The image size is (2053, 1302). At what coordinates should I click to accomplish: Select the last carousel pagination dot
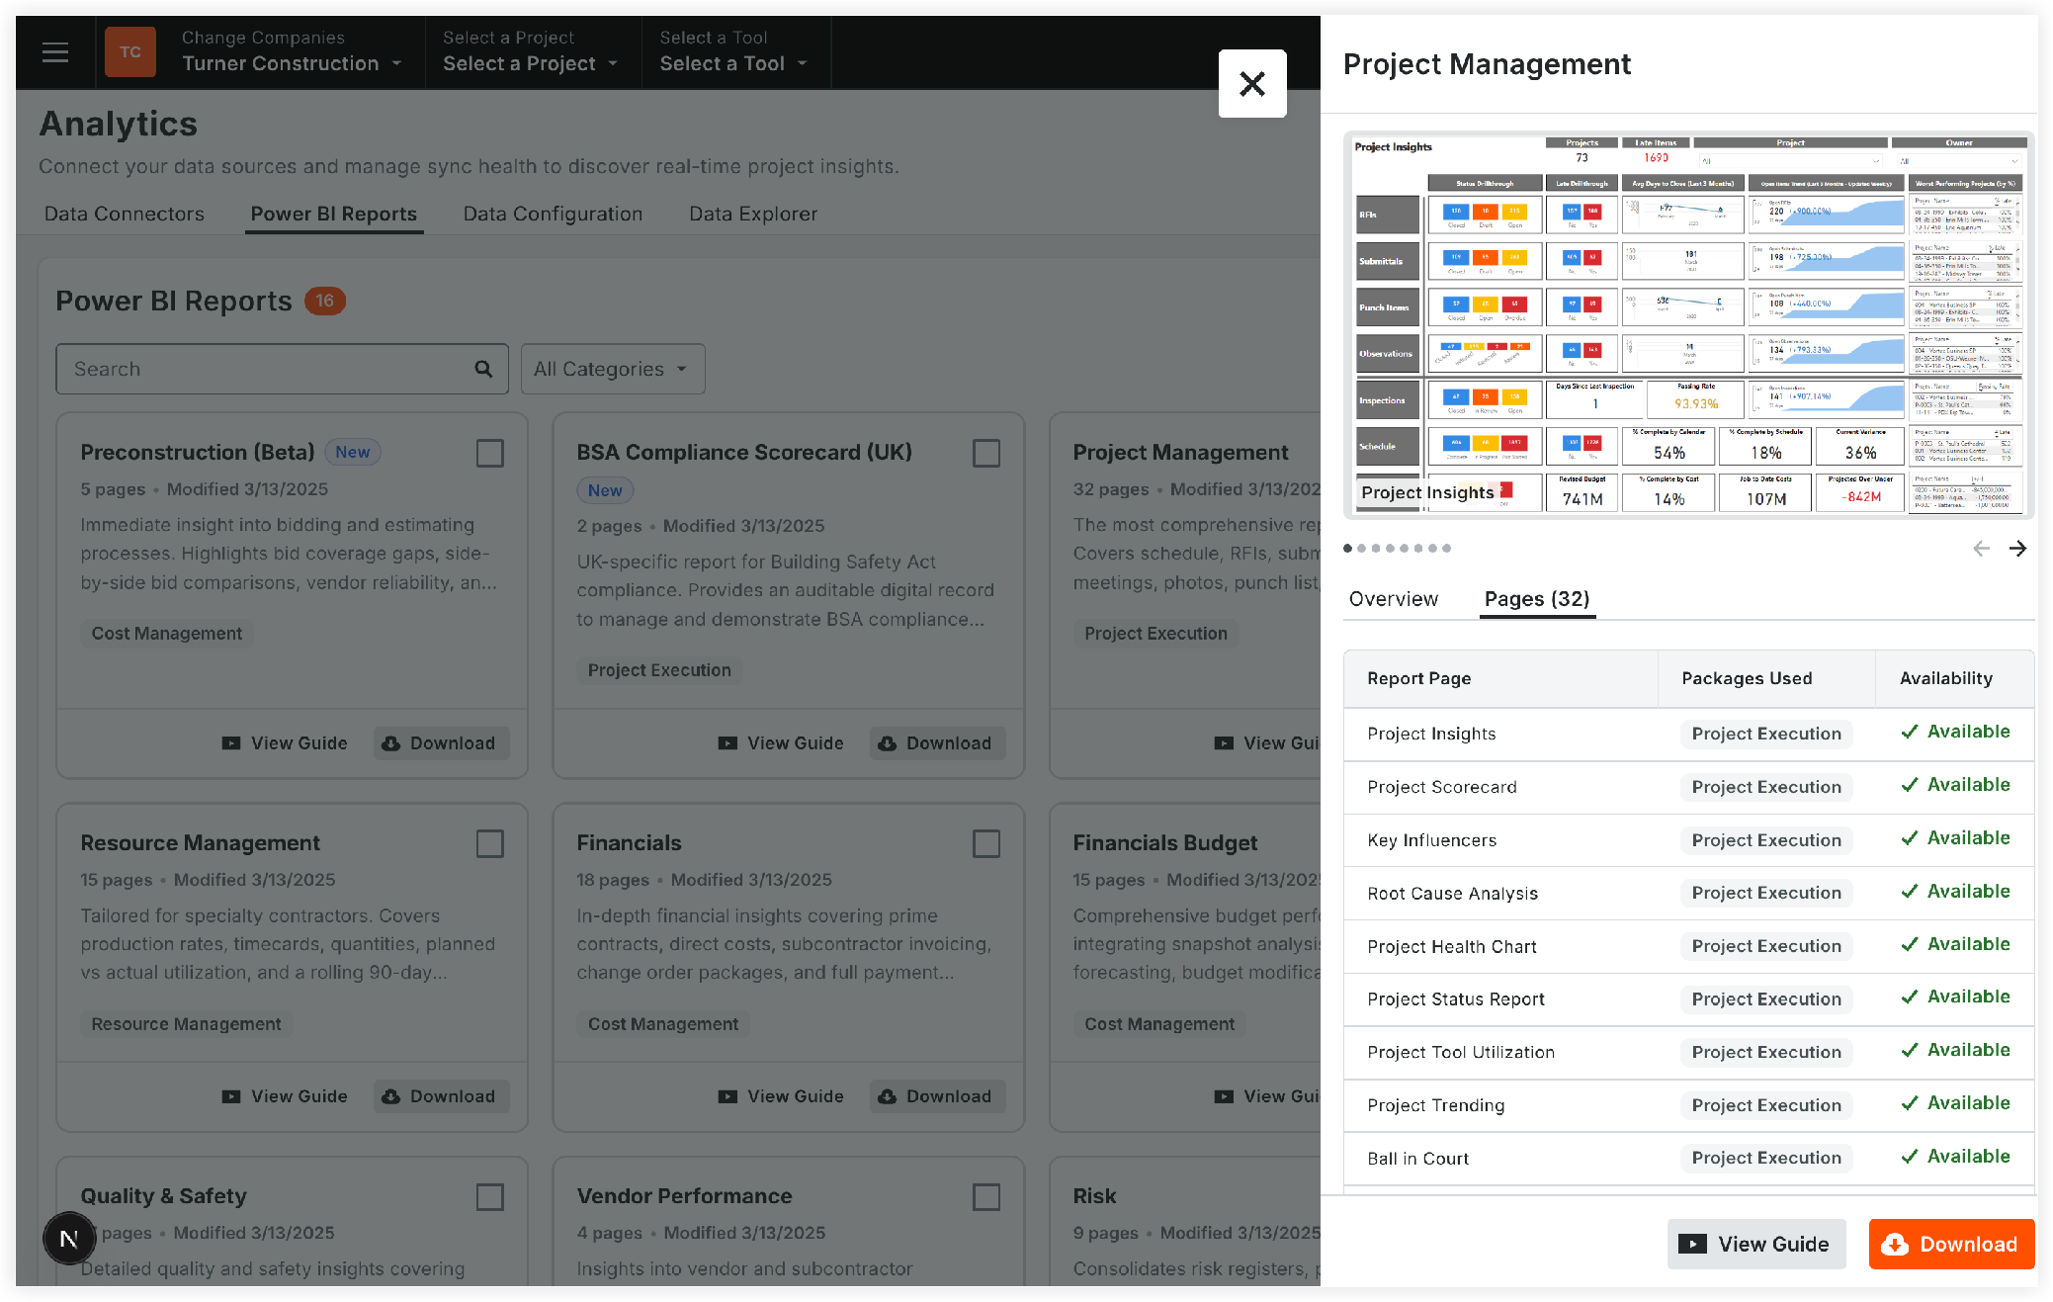click(1446, 548)
